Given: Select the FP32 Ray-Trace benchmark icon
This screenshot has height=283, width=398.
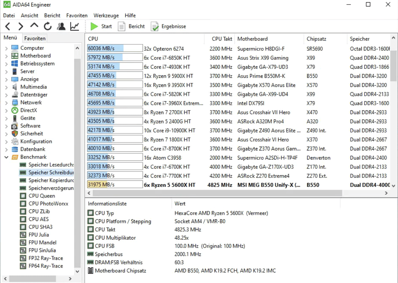Looking at the screenshot, I should (23, 258).
